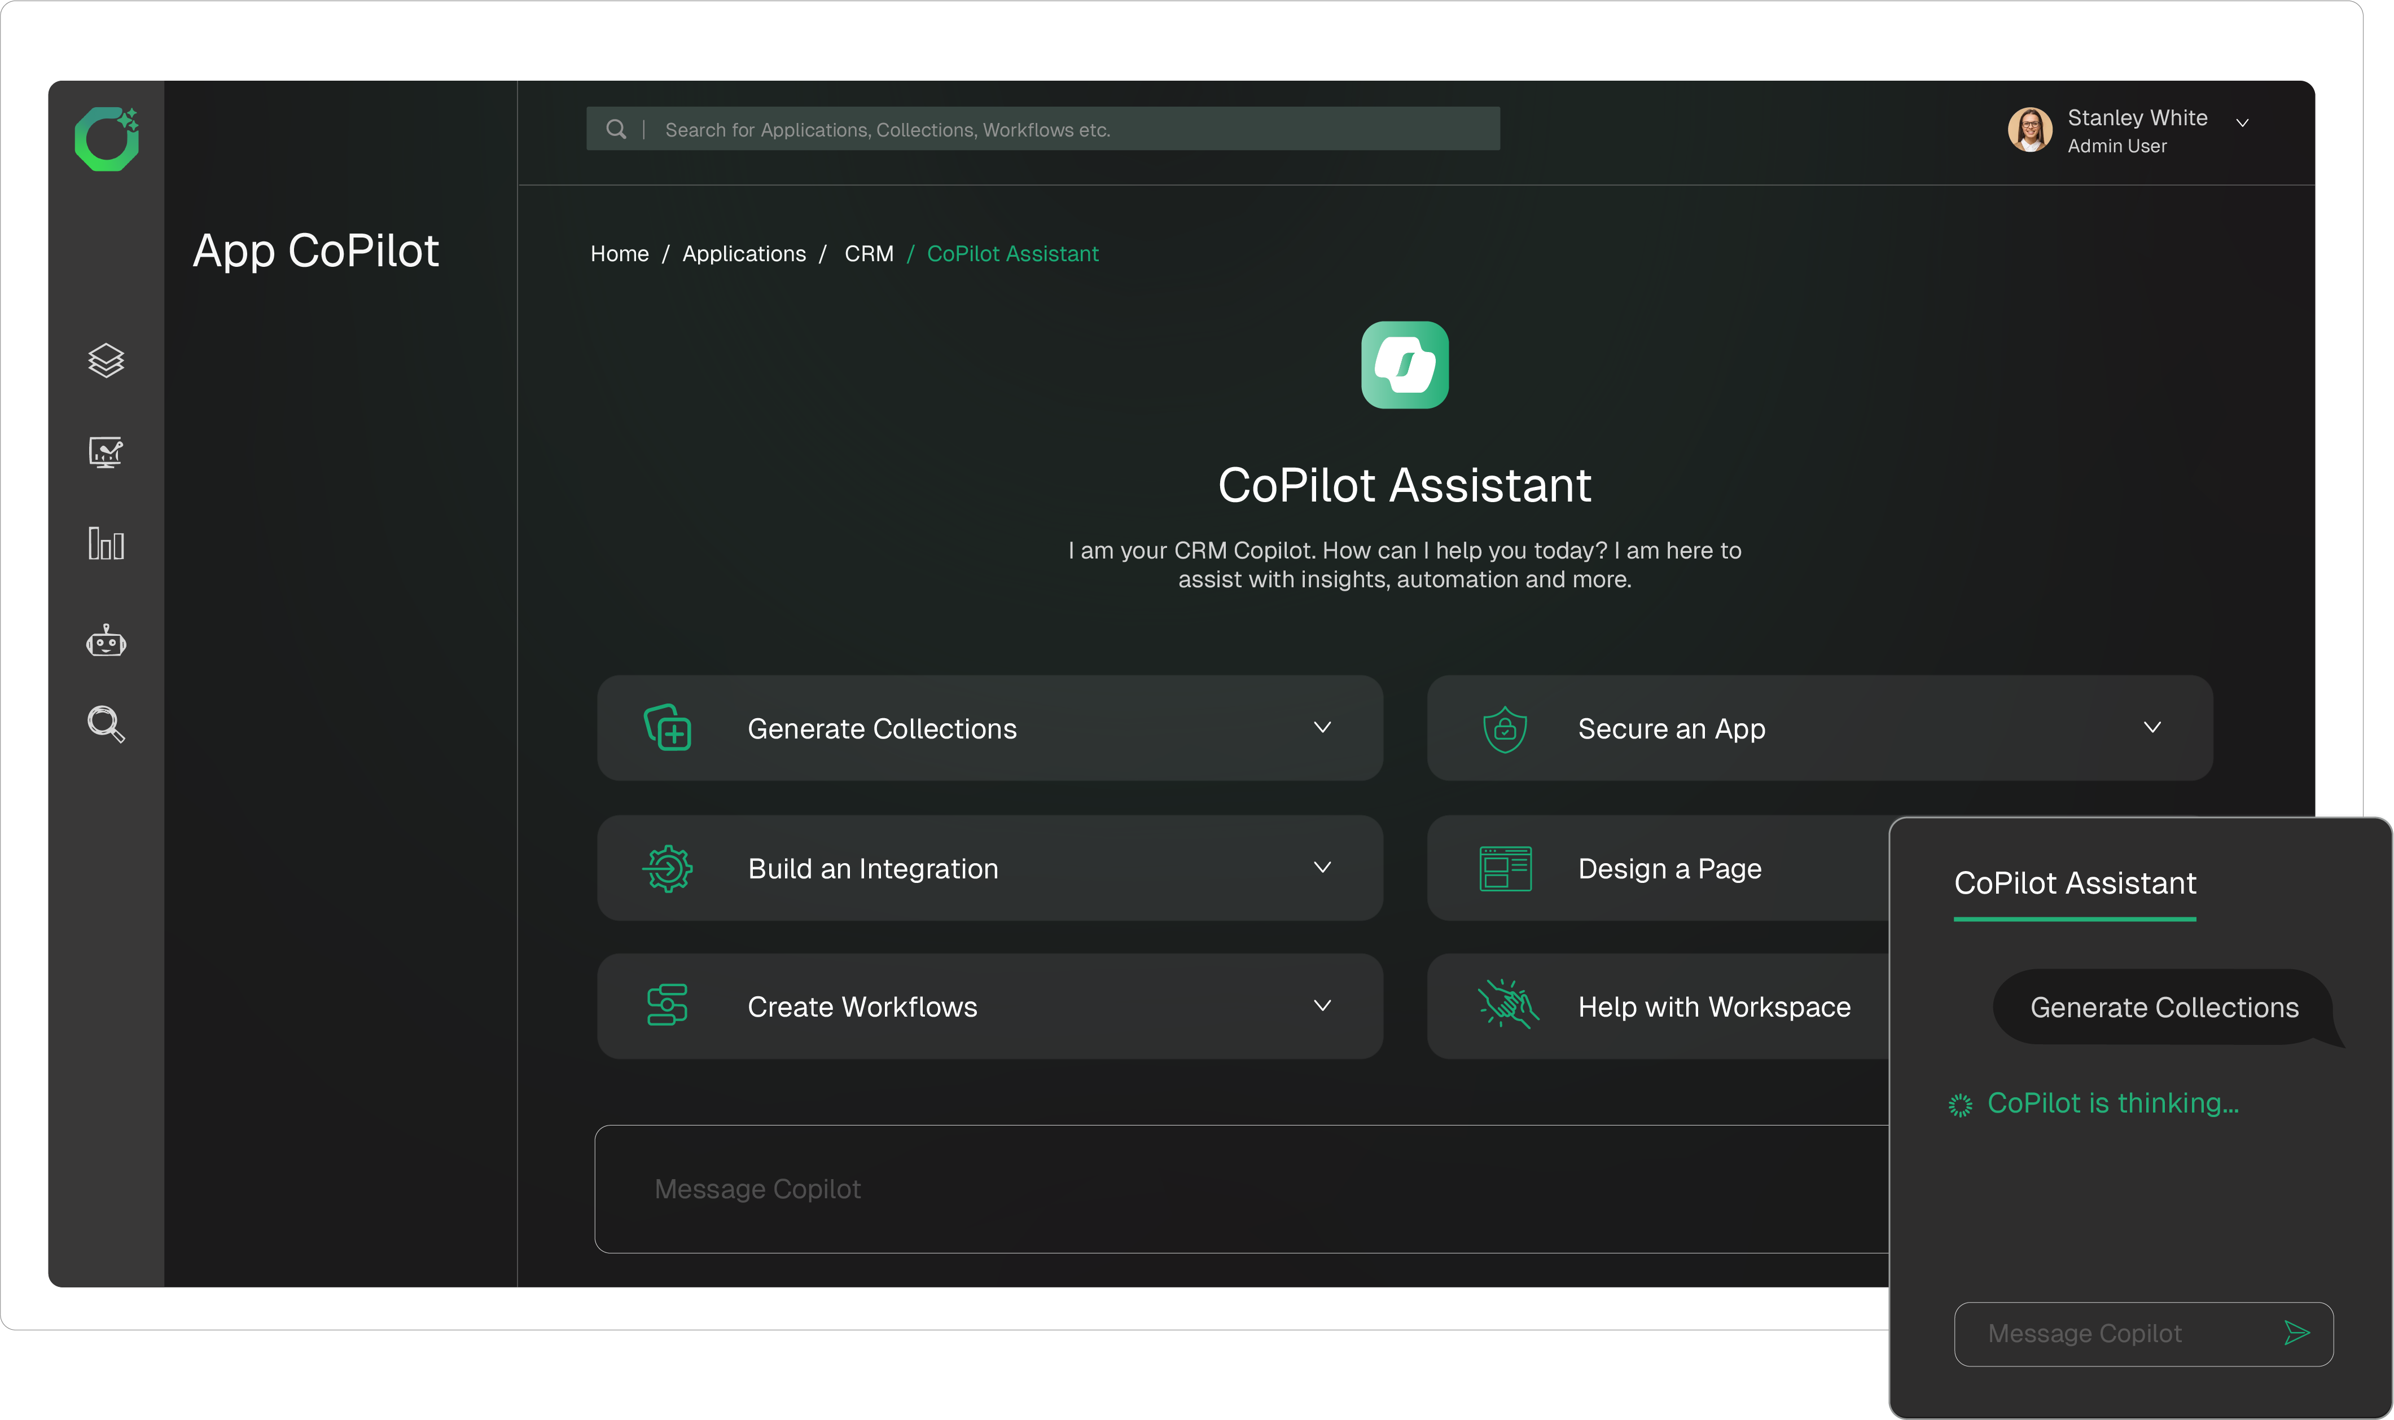Expand the Secure an App chevron
2394x1420 pixels.
pos(2152,727)
